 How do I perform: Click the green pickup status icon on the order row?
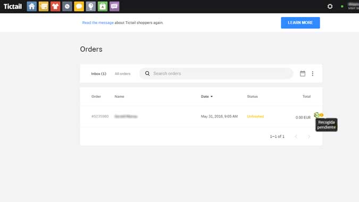coord(316,115)
